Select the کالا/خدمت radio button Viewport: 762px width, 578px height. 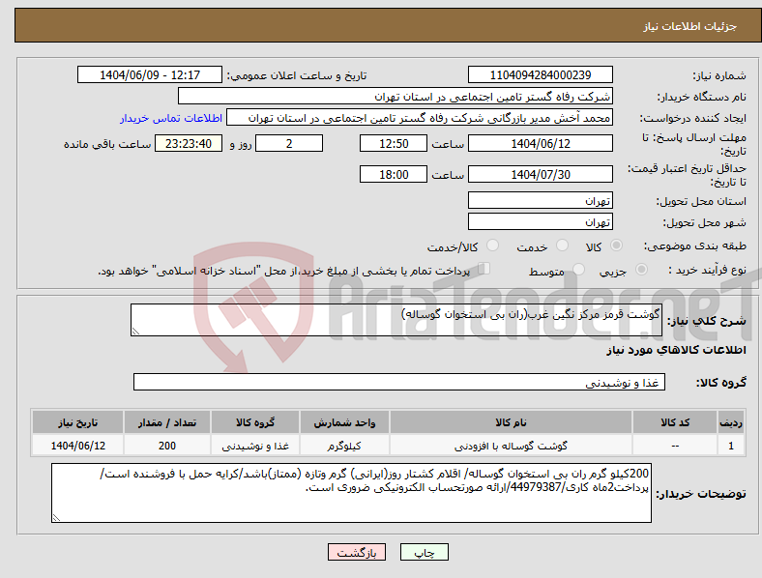pos(493,246)
